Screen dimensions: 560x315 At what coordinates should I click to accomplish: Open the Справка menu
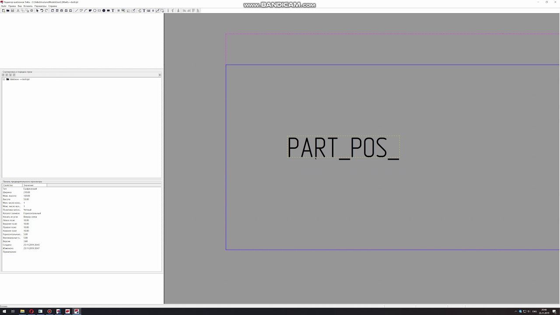point(52,6)
